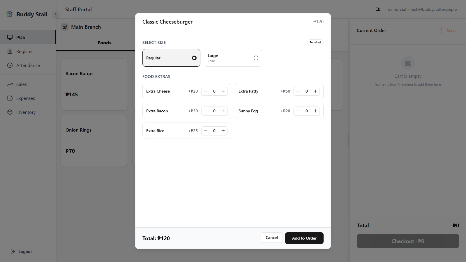Click the delivery truck icon in header
Viewport: 466px width, 262px height.
click(x=378, y=9)
